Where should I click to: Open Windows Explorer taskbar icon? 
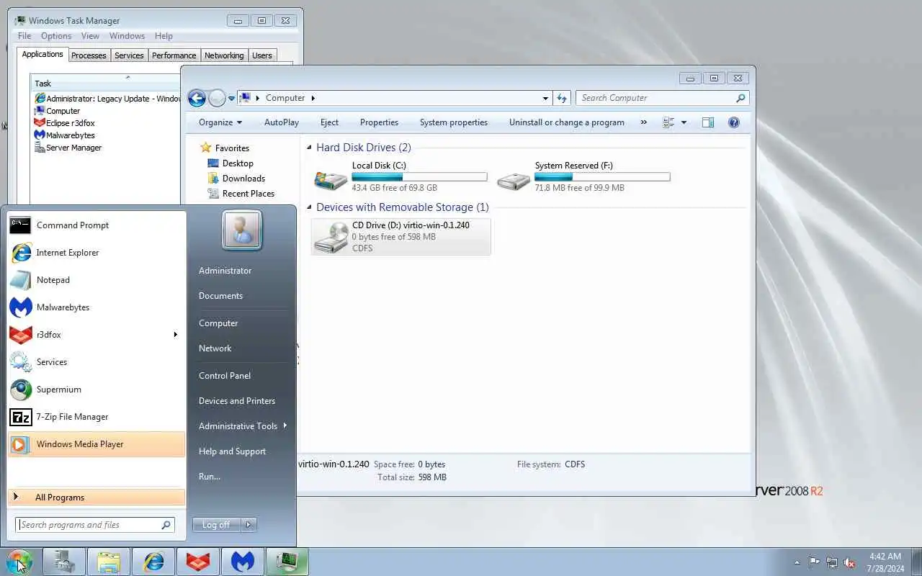[109, 562]
